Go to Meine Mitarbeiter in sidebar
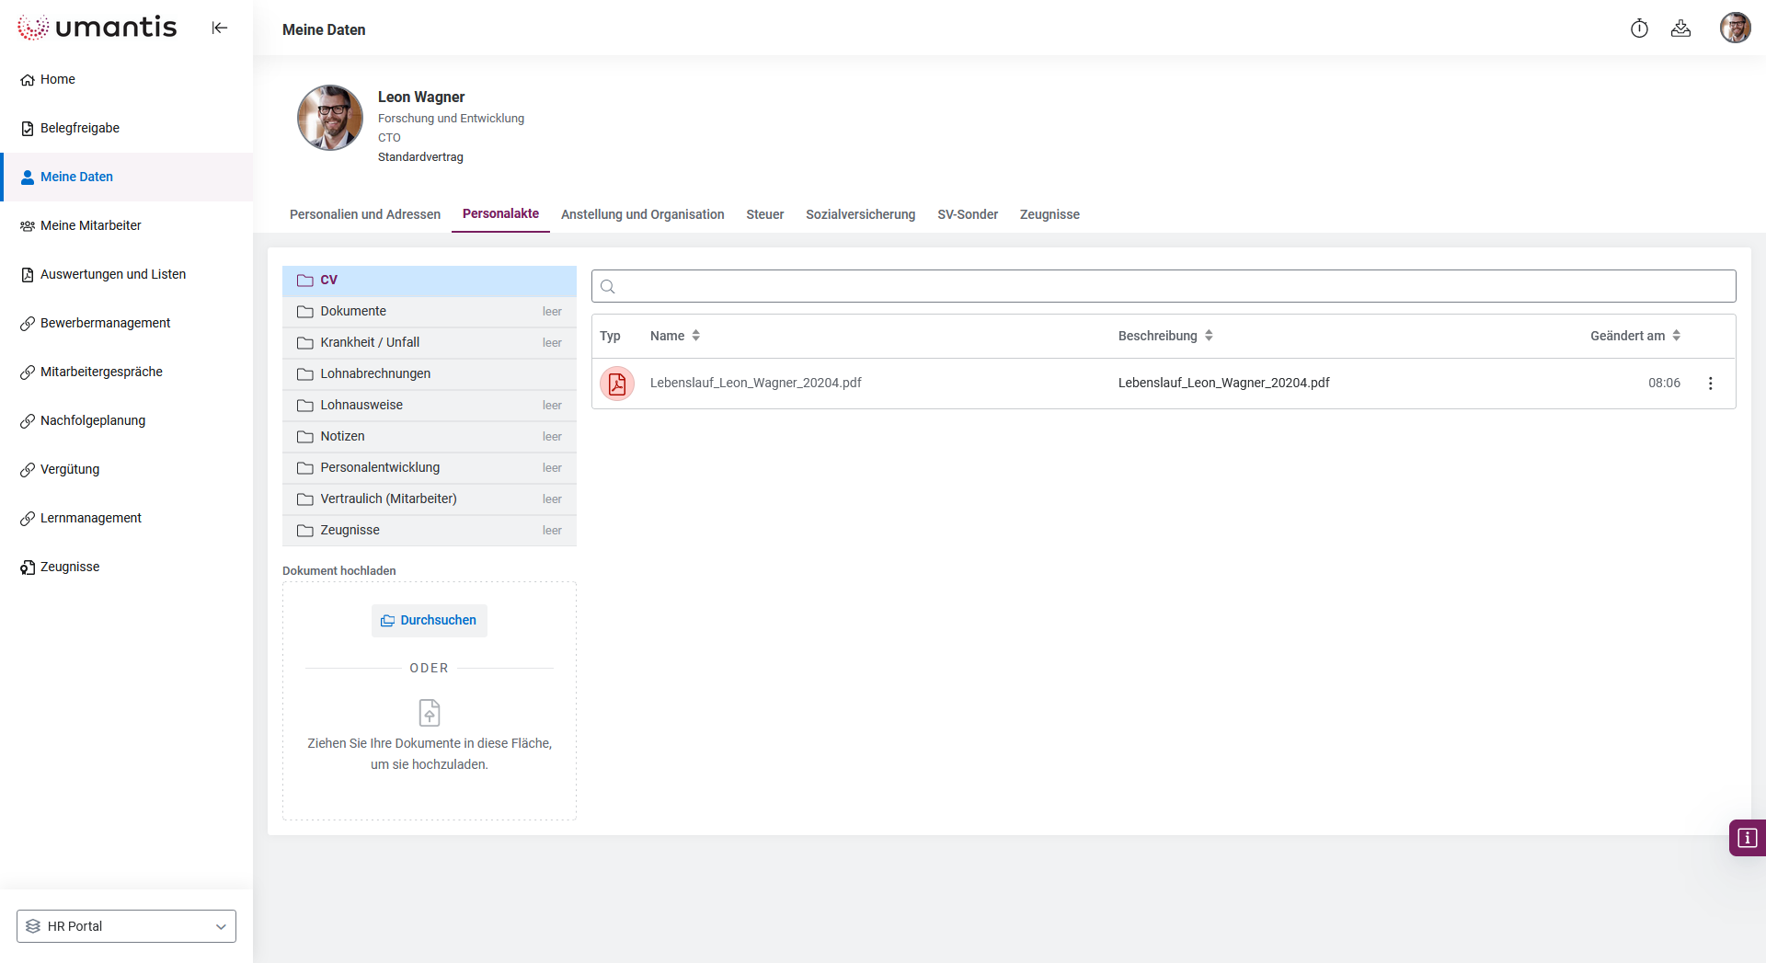Viewport: 1766px width, 963px height. (x=90, y=225)
